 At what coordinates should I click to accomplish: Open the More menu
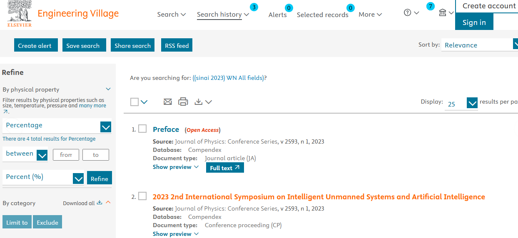pyautogui.click(x=370, y=15)
